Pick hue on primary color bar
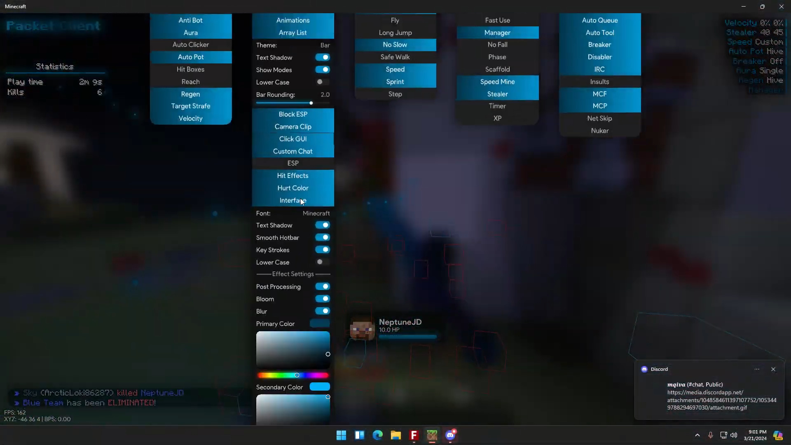Screen dimensions: 791x445 point(293,375)
